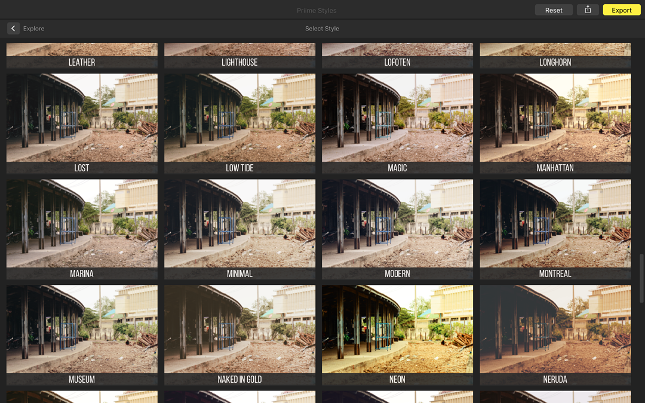Choose the Neruda style

point(555,335)
